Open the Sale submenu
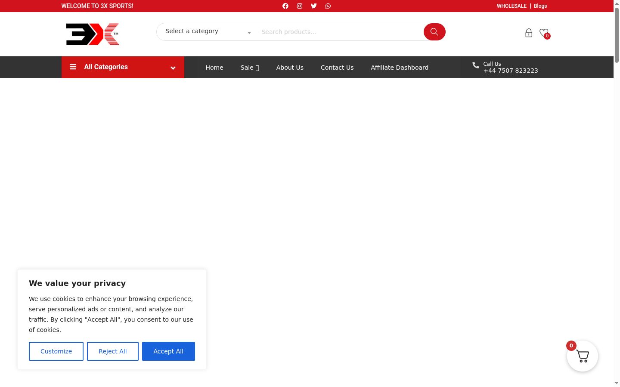This screenshot has width=620, height=387. (250, 68)
